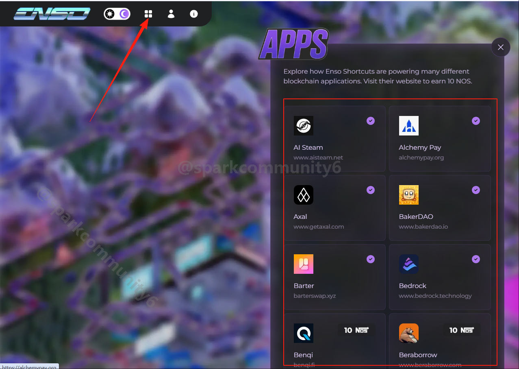The image size is (519, 369).
Task: Click the AI Steam logo icon
Action: point(304,126)
